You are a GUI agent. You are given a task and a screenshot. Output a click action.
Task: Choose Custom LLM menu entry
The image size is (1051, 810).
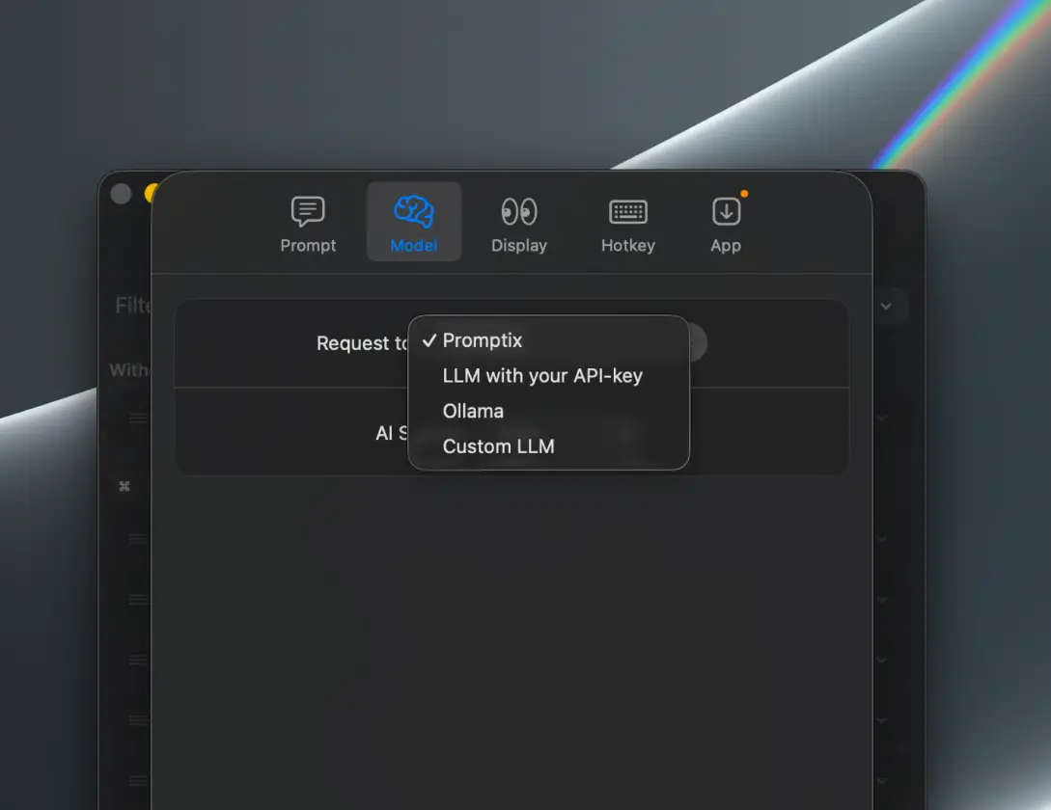click(x=548, y=446)
